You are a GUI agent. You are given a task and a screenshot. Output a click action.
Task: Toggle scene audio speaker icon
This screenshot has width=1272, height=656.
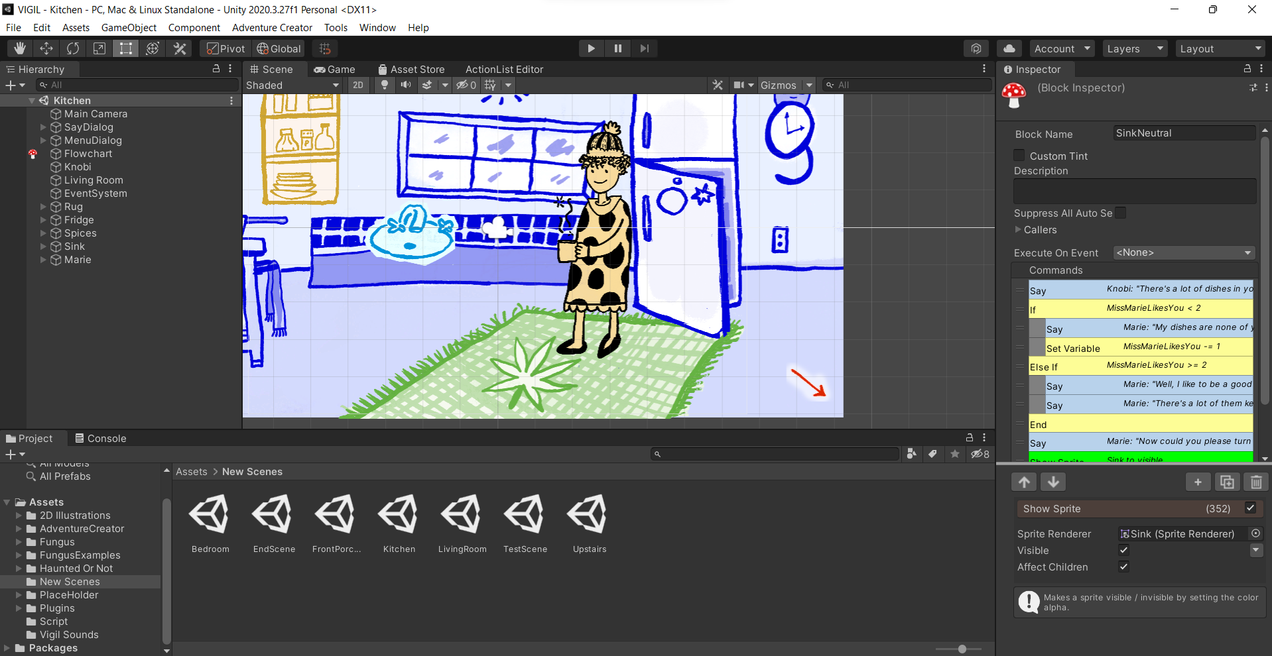(406, 85)
